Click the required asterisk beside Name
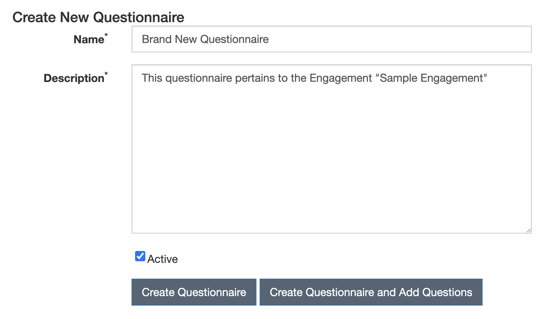This screenshot has height=319, width=544. 106,35
